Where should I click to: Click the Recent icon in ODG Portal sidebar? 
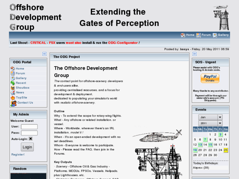(12, 83)
